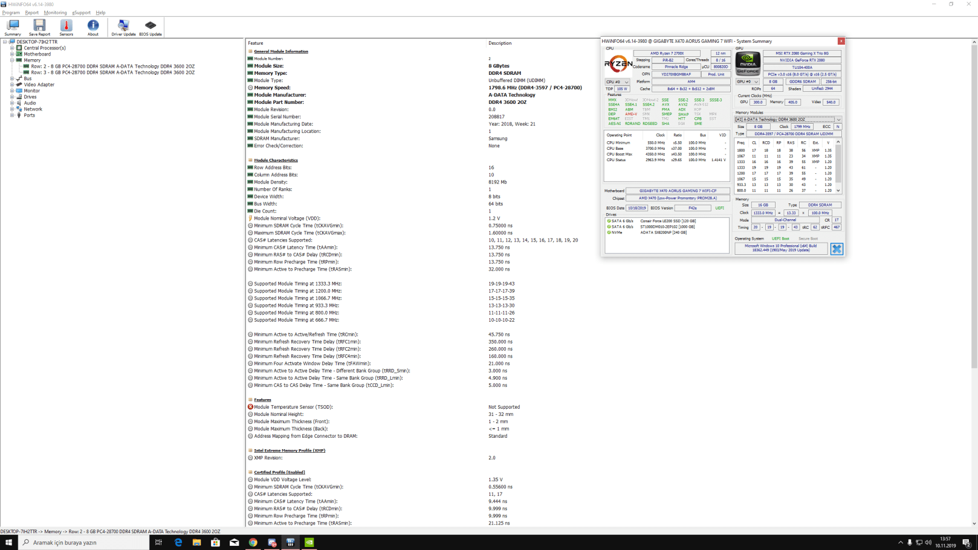Click the Ports plug icon in the tree
This screenshot has width=978, height=550.
click(19, 115)
